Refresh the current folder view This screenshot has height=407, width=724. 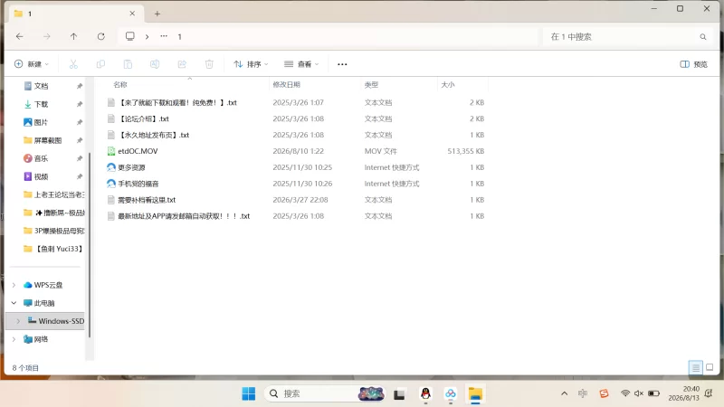(101, 36)
